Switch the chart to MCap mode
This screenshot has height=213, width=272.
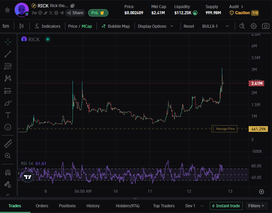click(87, 26)
